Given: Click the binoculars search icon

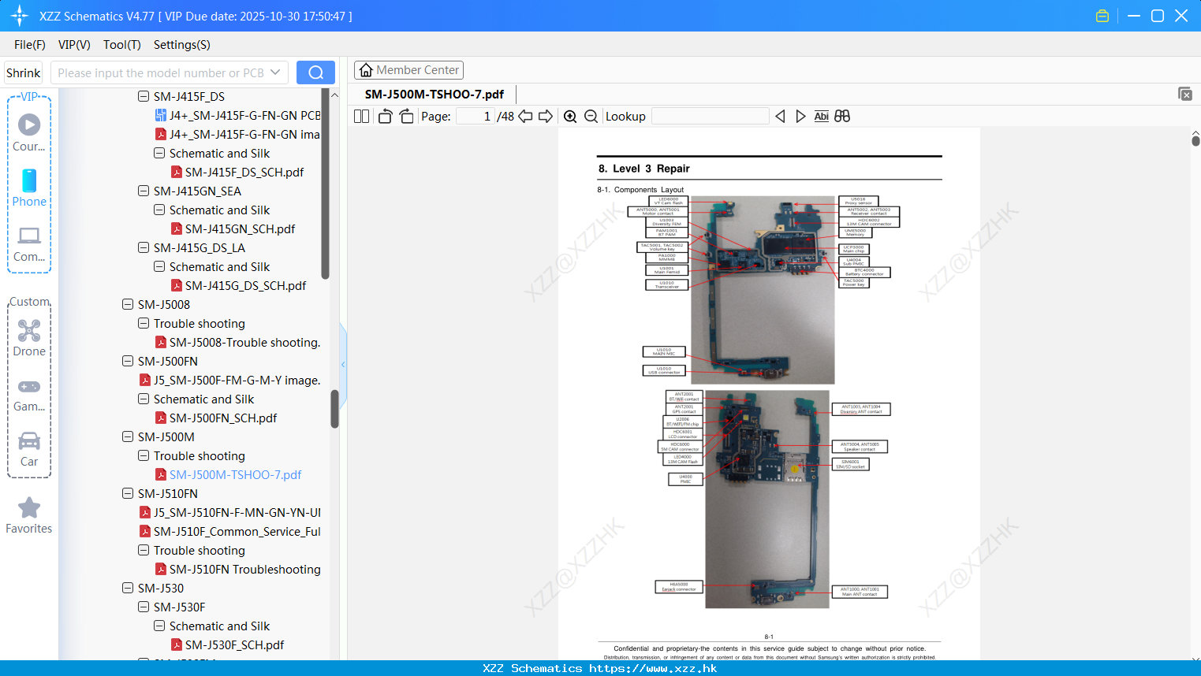Looking at the screenshot, I should coord(842,117).
